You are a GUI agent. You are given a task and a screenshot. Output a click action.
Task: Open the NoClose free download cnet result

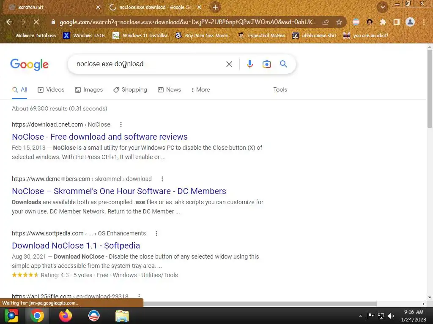[100, 137]
